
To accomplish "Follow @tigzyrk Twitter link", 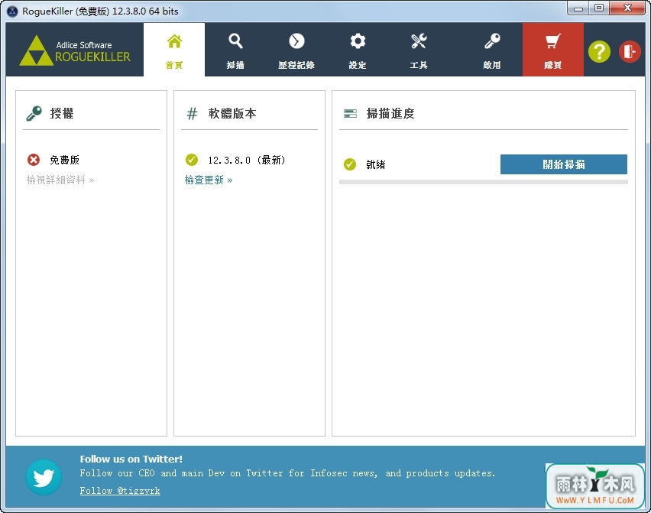I will point(120,491).
